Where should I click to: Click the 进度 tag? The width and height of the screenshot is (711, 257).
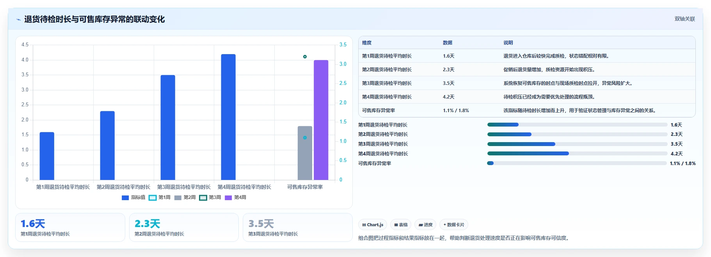(425, 225)
